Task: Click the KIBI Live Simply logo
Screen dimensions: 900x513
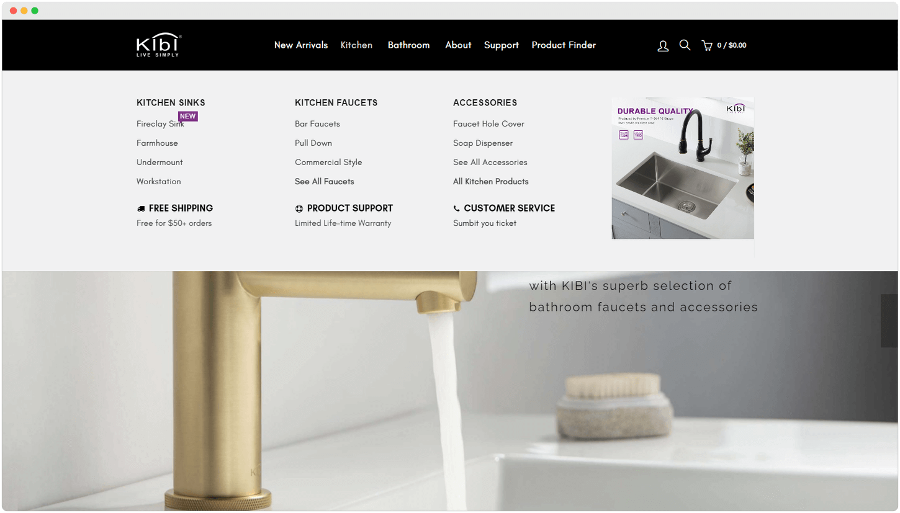Action: (159, 45)
